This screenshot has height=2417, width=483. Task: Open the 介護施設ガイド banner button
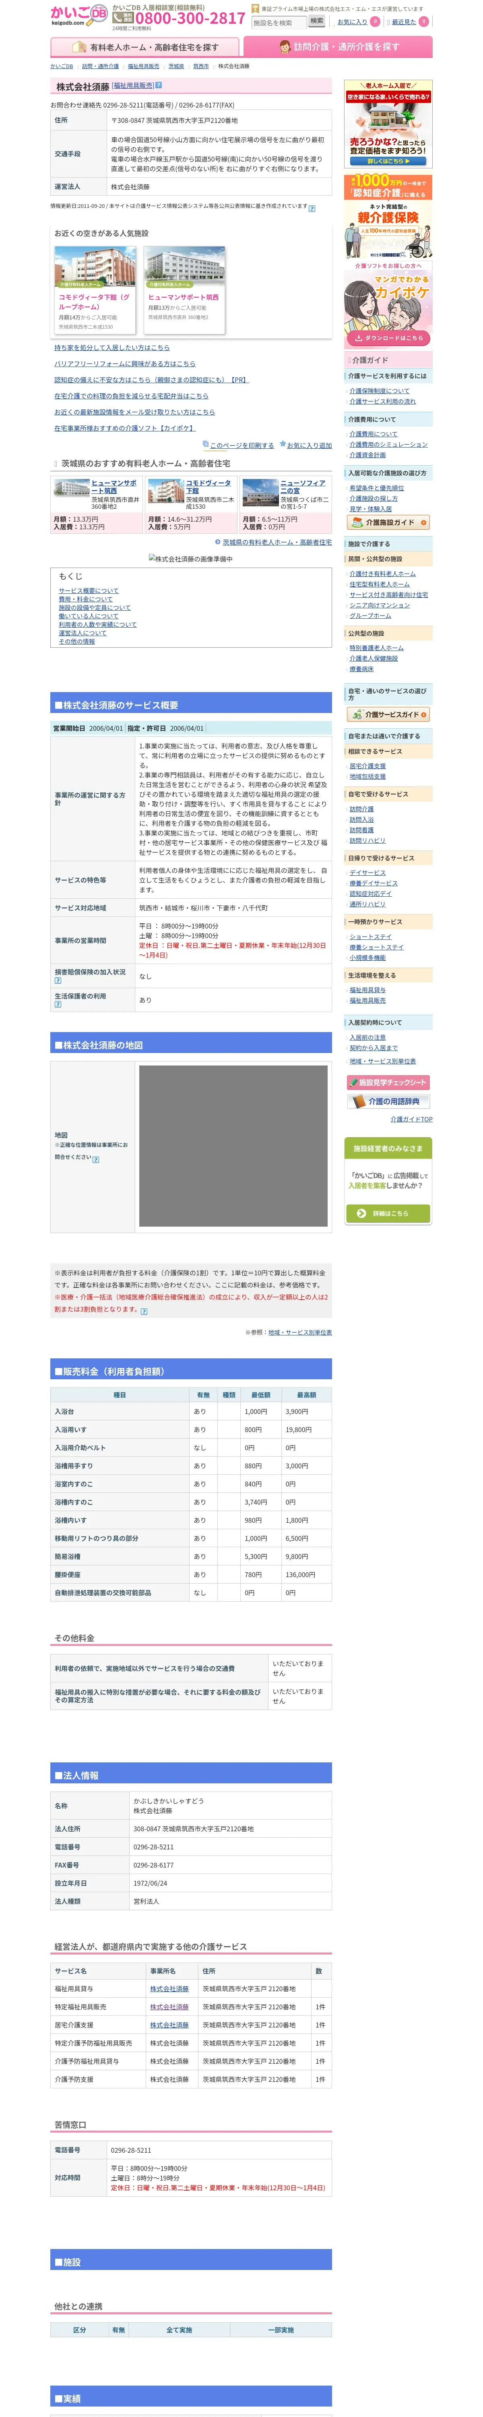coord(388,522)
